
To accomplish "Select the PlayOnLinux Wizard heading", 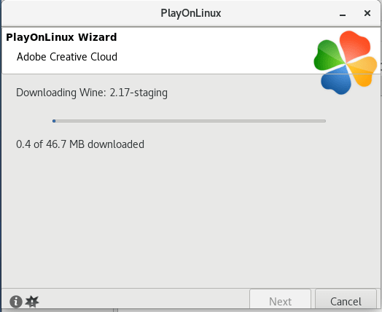I will (61, 37).
